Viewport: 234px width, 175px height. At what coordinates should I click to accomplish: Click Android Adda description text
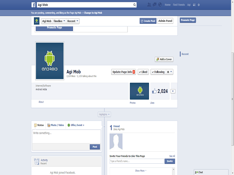click(x=41, y=89)
